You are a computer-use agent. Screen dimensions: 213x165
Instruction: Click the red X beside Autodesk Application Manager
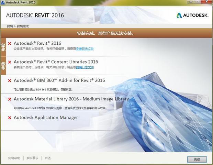(10, 118)
